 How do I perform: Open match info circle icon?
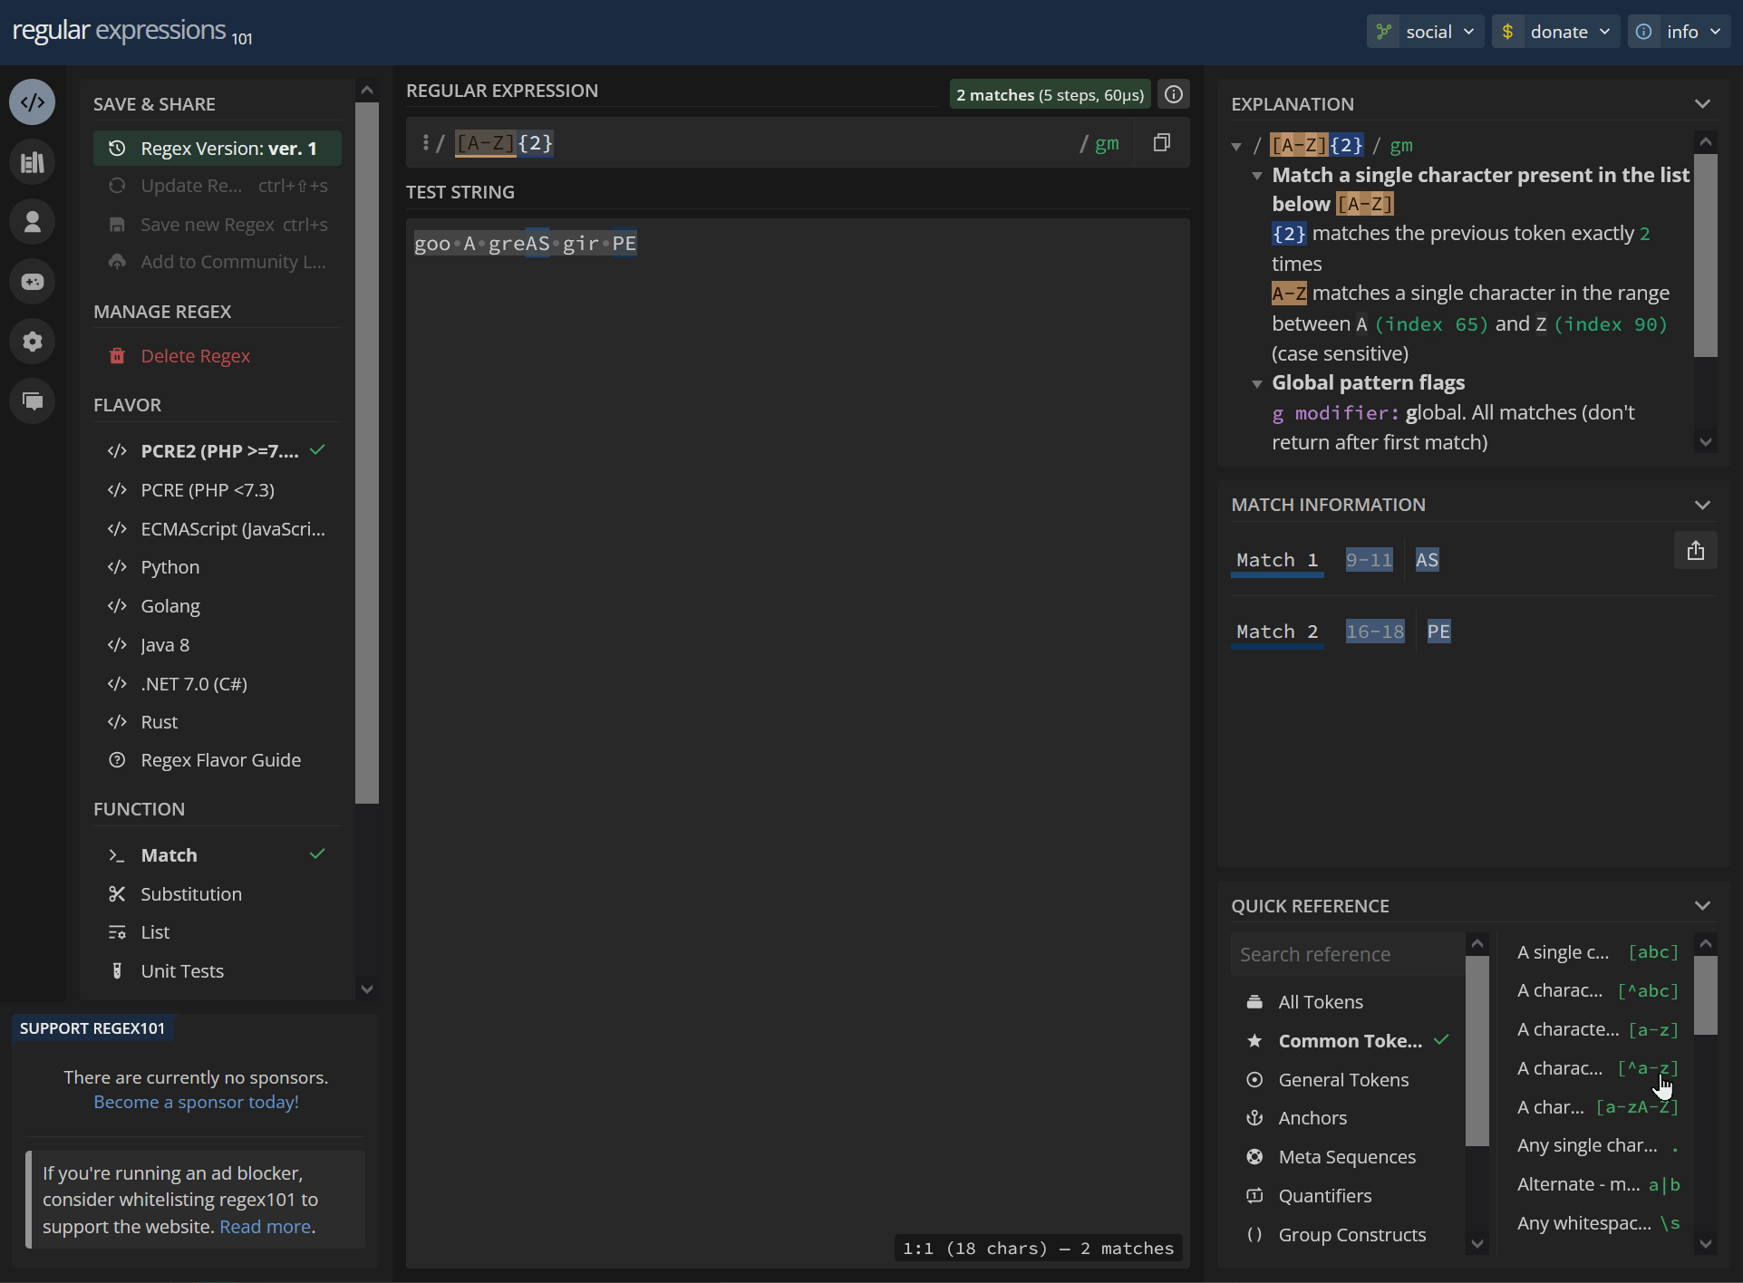point(1174,94)
